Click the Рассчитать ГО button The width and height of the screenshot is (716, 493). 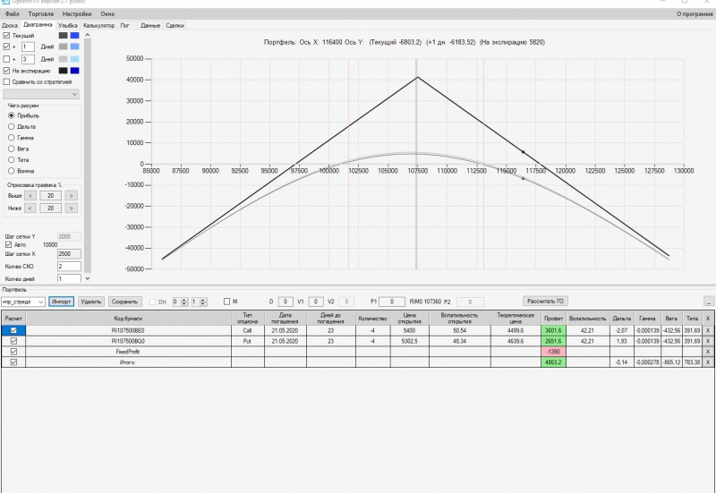(545, 302)
